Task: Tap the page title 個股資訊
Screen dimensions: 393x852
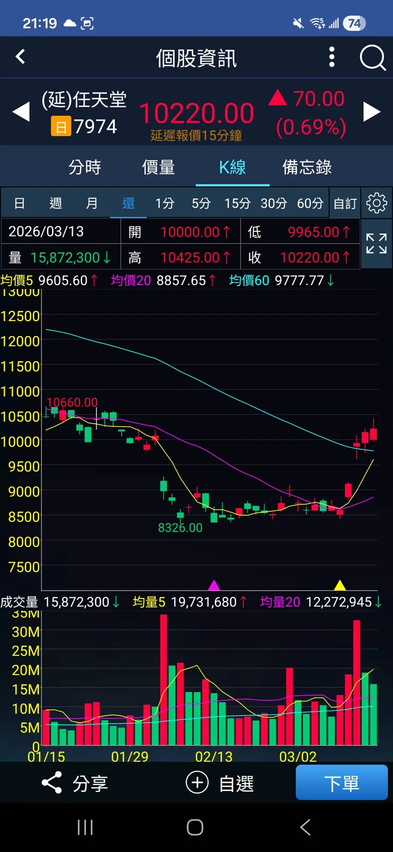Action: (x=196, y=58)
